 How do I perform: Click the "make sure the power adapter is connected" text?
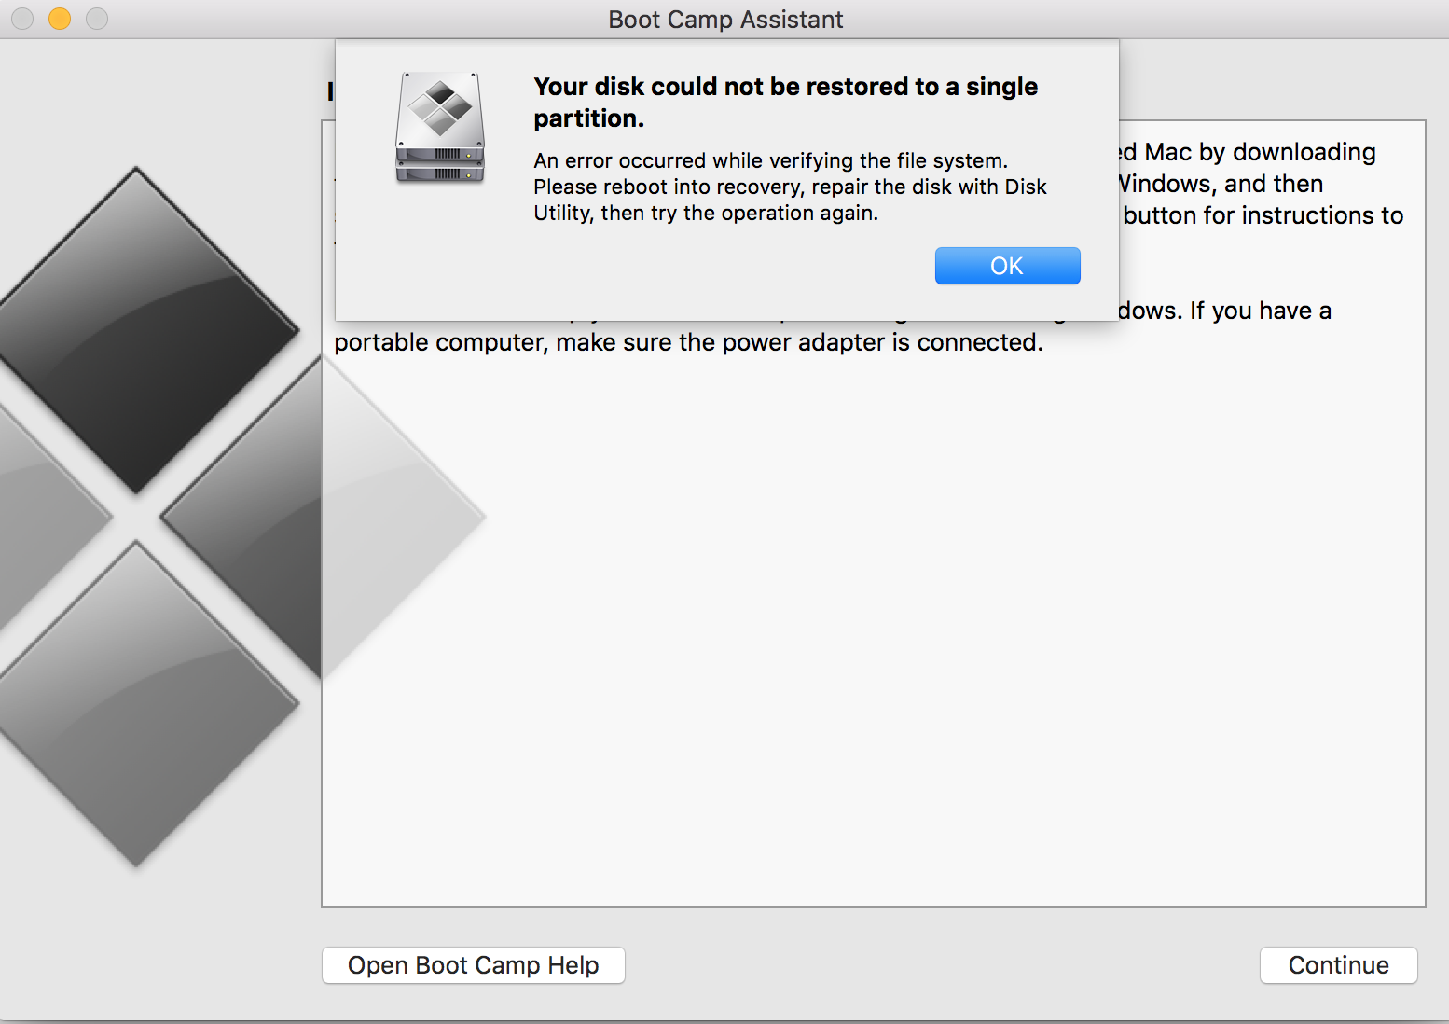point(799,342)
